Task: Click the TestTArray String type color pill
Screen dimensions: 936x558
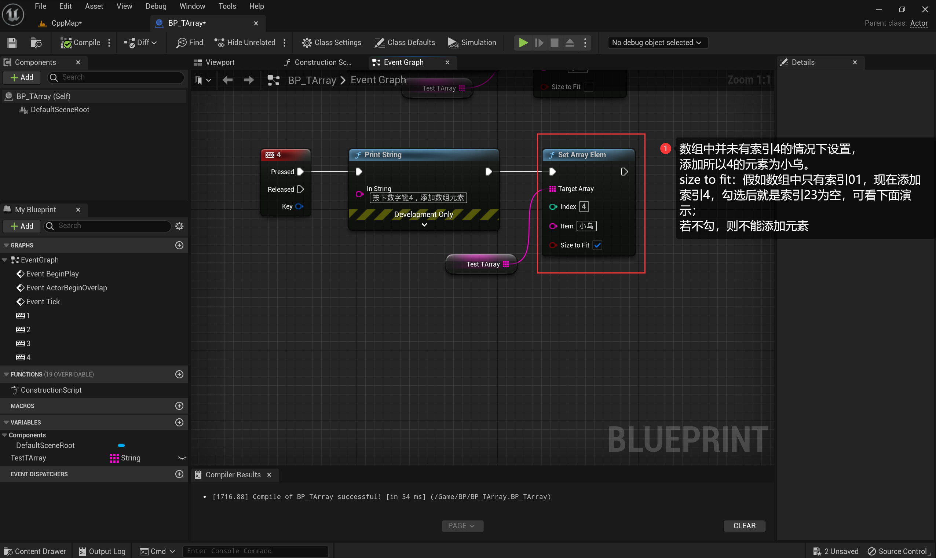Action: (114, 458)
